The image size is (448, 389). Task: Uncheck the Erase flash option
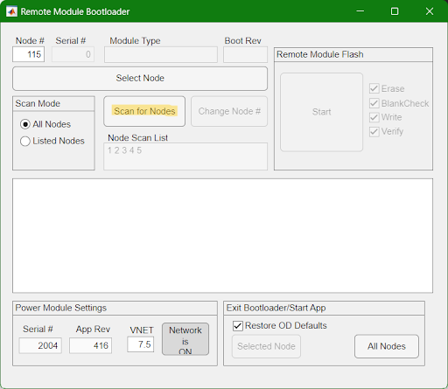pos(374,88)
